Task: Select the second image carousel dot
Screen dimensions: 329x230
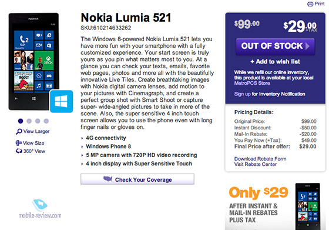Action: coord(29,121)
